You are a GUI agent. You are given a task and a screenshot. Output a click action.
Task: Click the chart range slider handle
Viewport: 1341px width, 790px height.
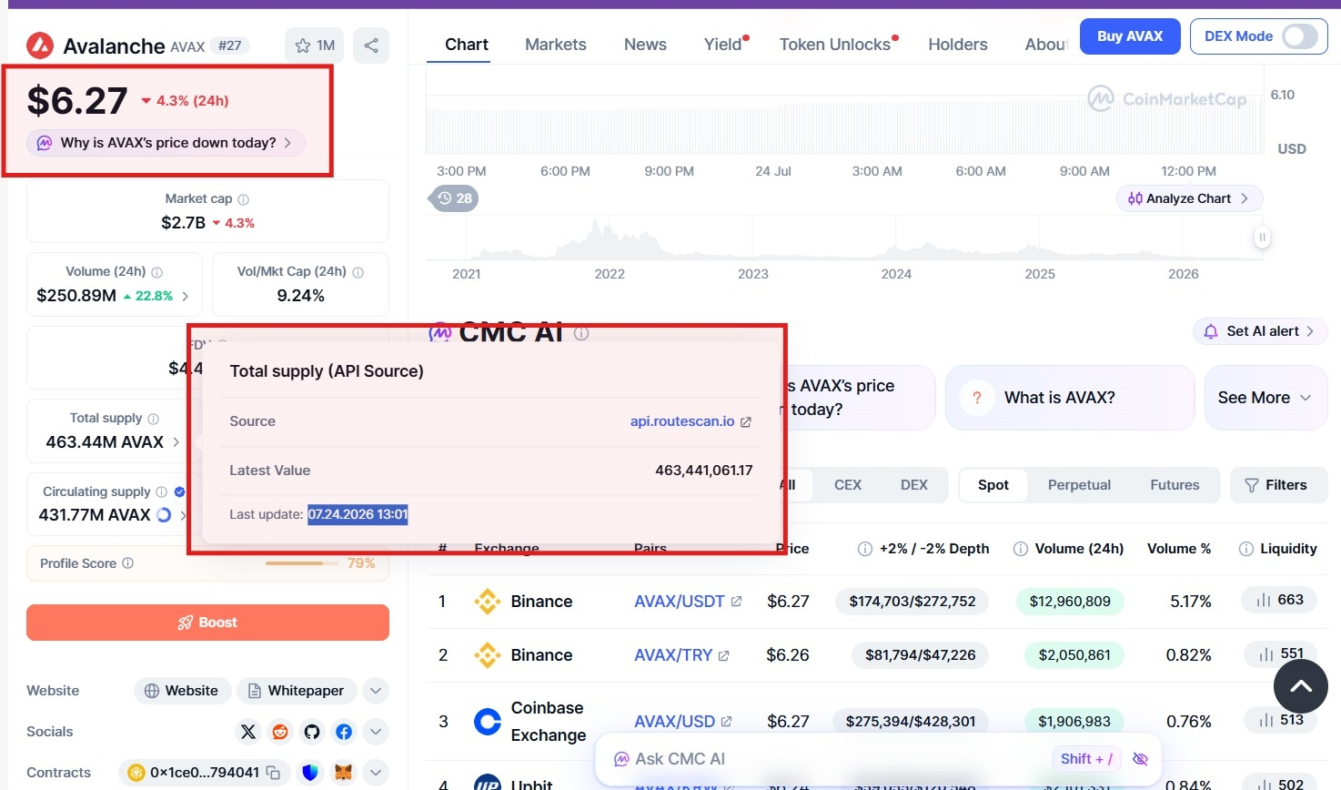click(1262, 238)
